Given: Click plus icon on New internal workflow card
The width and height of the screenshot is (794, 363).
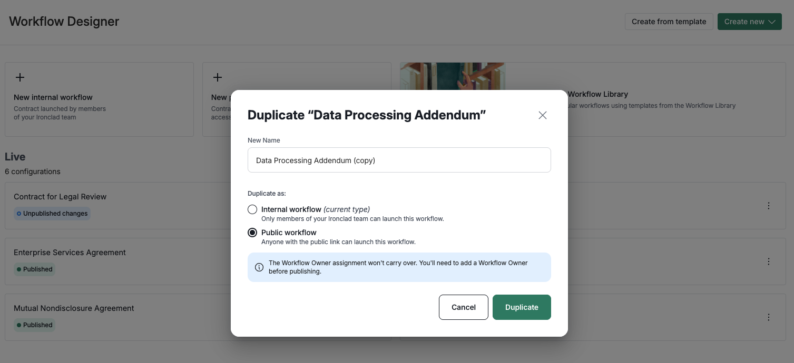Looking at the screenshot, I should [x=19, y=77].
